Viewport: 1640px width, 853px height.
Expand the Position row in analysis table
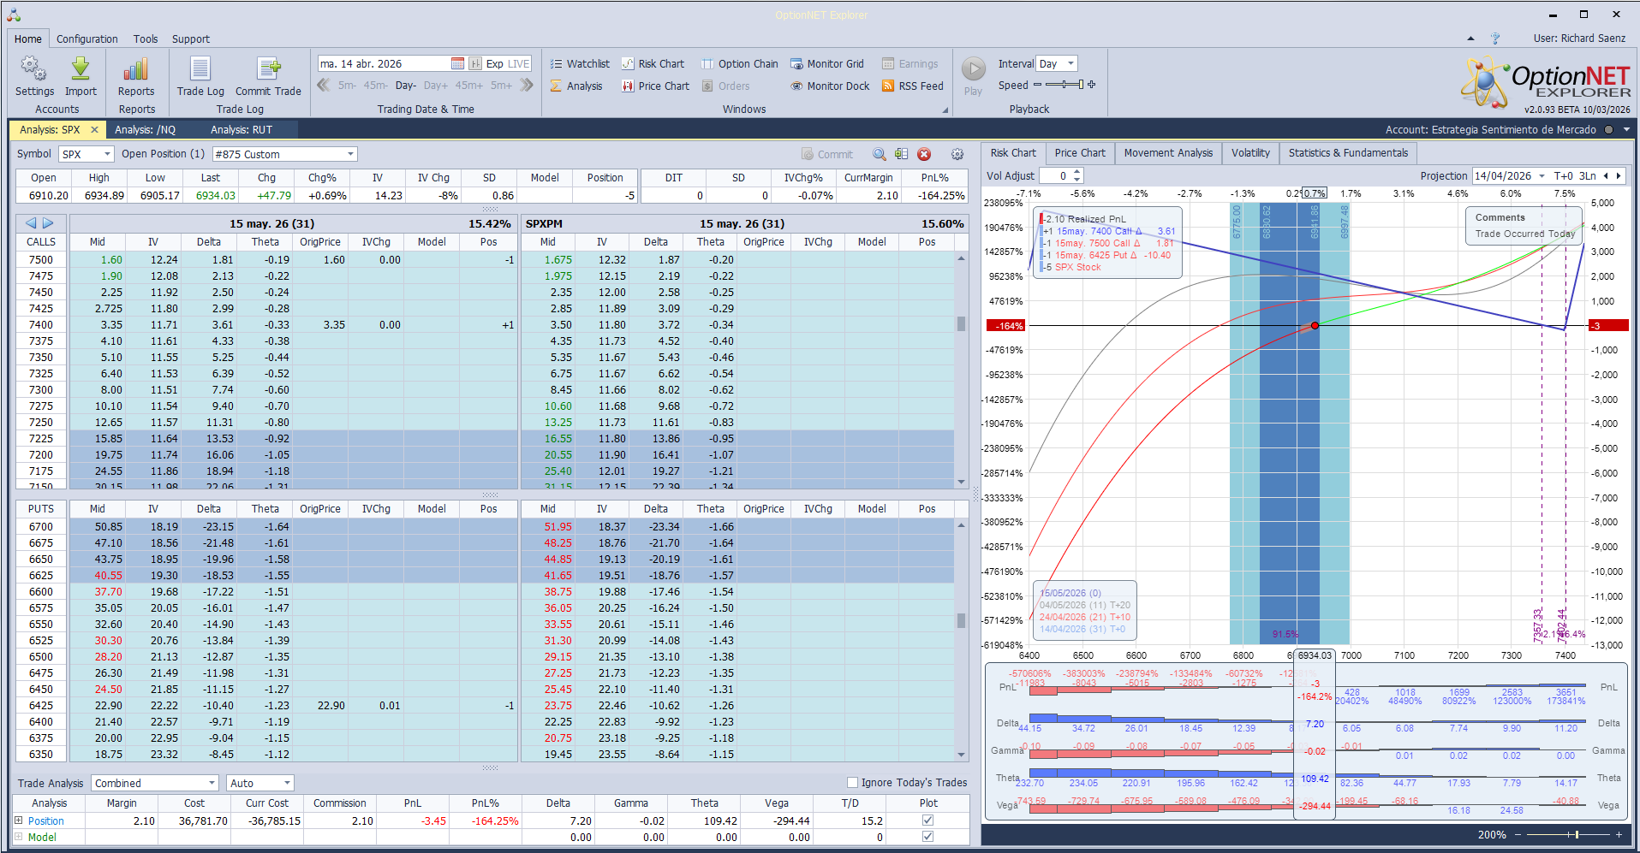[x=19, y=820]
